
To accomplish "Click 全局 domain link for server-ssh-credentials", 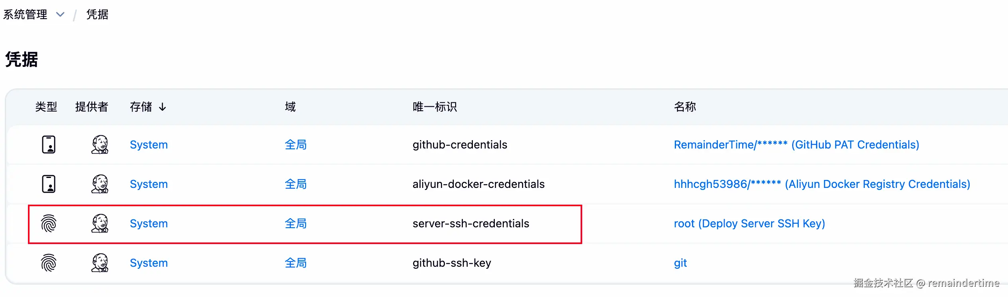I will click(x=295, y=223).
